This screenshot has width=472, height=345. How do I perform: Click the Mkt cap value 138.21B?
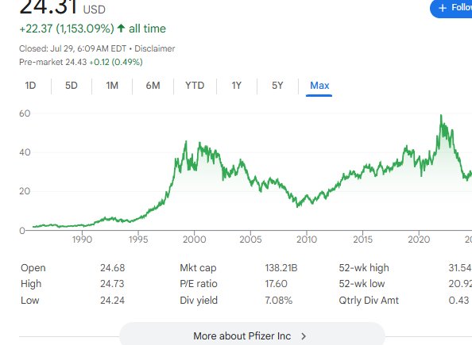281,268
